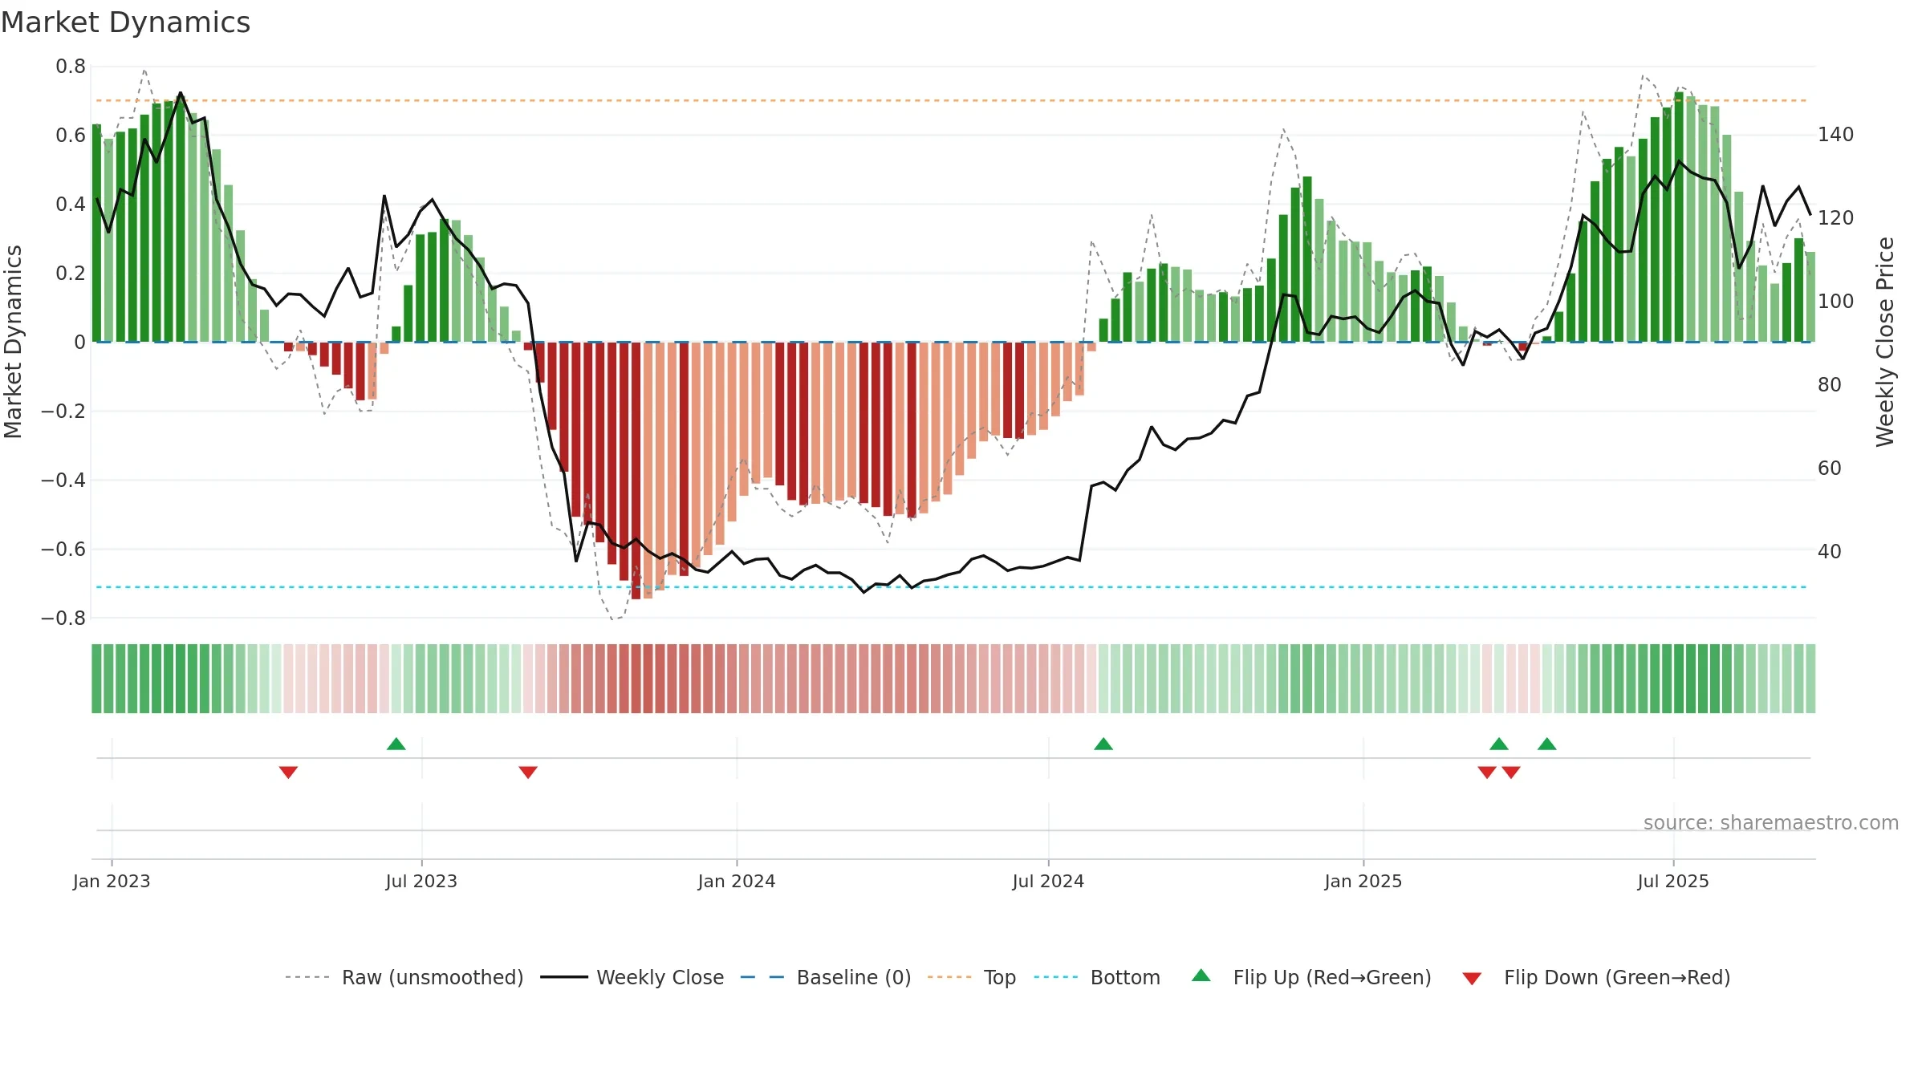Select the Flip Up marker after Jul 2024
1926x1083 pixels.
(1103, 744)
